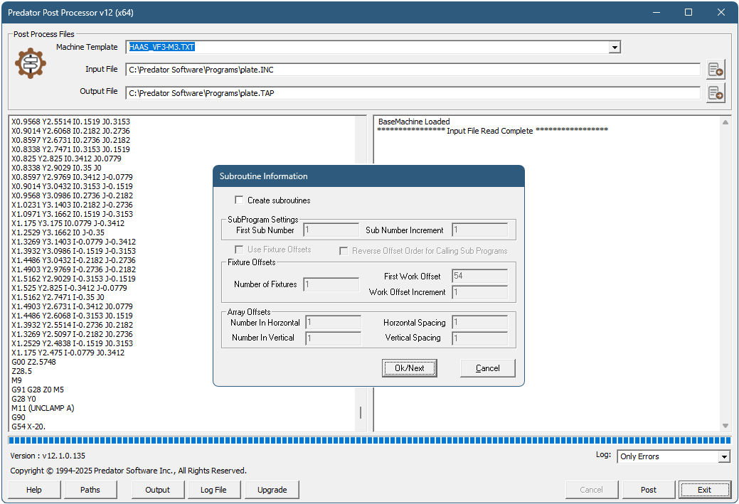Click the Input File browse icon
Screen dimensions: 739x504
(x=716, y=69)
